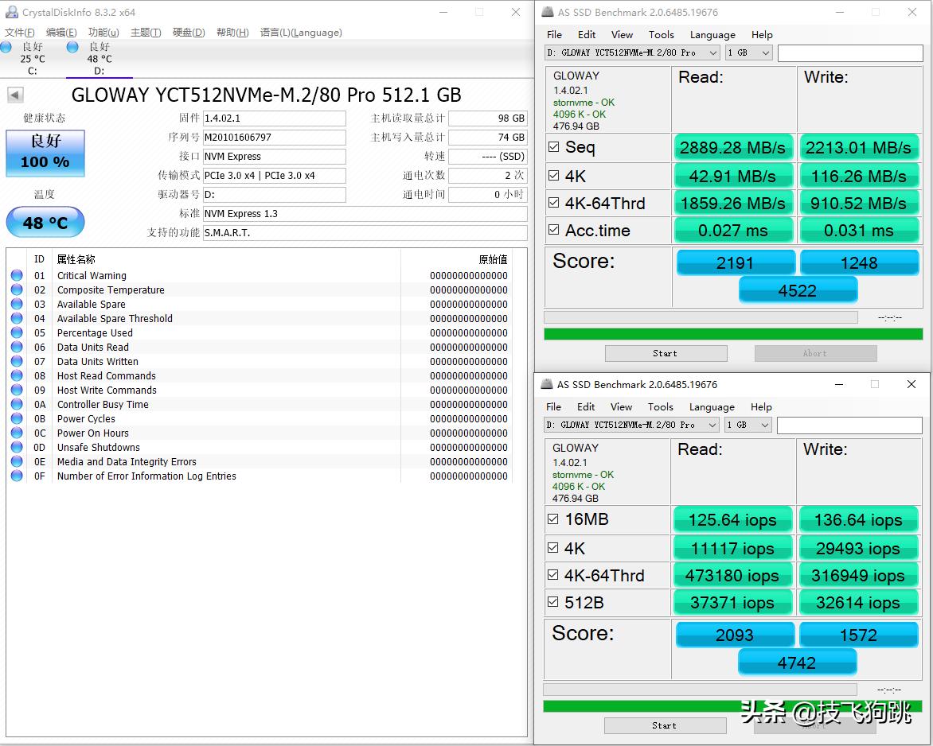The width and height of the screenshot is (933, 746).
Task: Open drive dropdown in top AS SSD window
Action: (x=632, y=52)
